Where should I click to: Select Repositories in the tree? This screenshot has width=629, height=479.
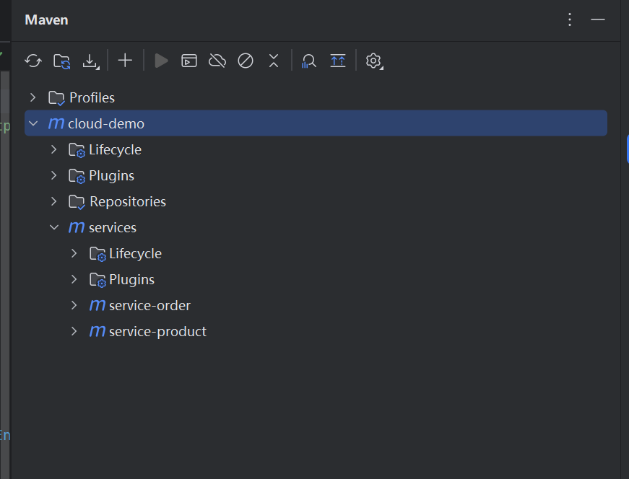(x=316, y=201)
